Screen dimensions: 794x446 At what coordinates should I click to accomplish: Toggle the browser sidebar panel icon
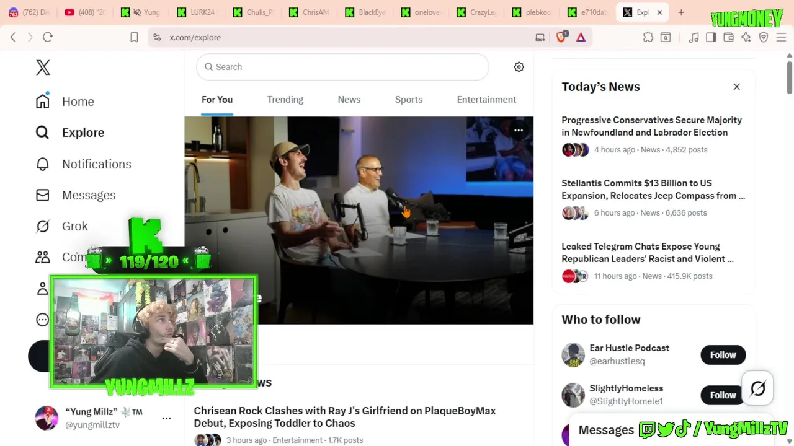click(x=711, y=37)
